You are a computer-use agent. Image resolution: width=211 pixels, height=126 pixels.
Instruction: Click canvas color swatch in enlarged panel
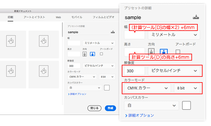[x=186, y=106]
